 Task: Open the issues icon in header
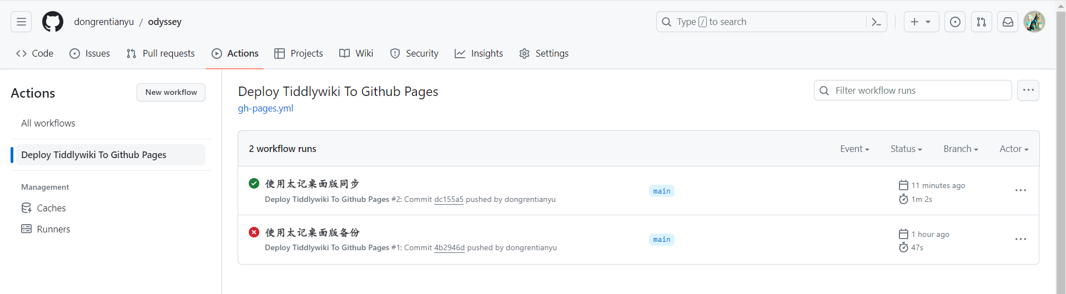[955, 22]
